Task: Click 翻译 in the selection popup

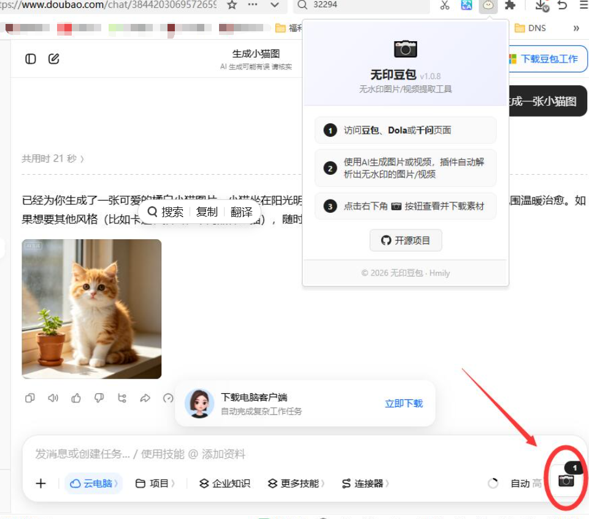Action: [242, 212]
